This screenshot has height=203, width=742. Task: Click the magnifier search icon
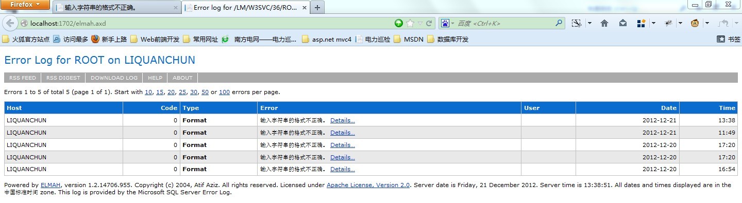point(559,23)
